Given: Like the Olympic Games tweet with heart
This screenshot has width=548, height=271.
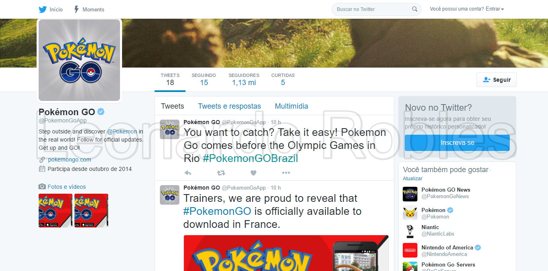Looking at the screenshot, I should point(253,173).
